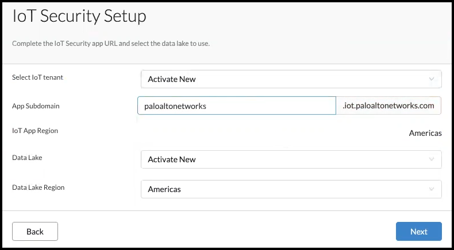This screenshot has width=454, height=250.
Task: Go back with the Back button
Action: (x=35, y=232)
